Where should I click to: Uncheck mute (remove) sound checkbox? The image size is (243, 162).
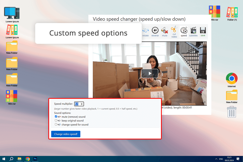pos(56,116)
